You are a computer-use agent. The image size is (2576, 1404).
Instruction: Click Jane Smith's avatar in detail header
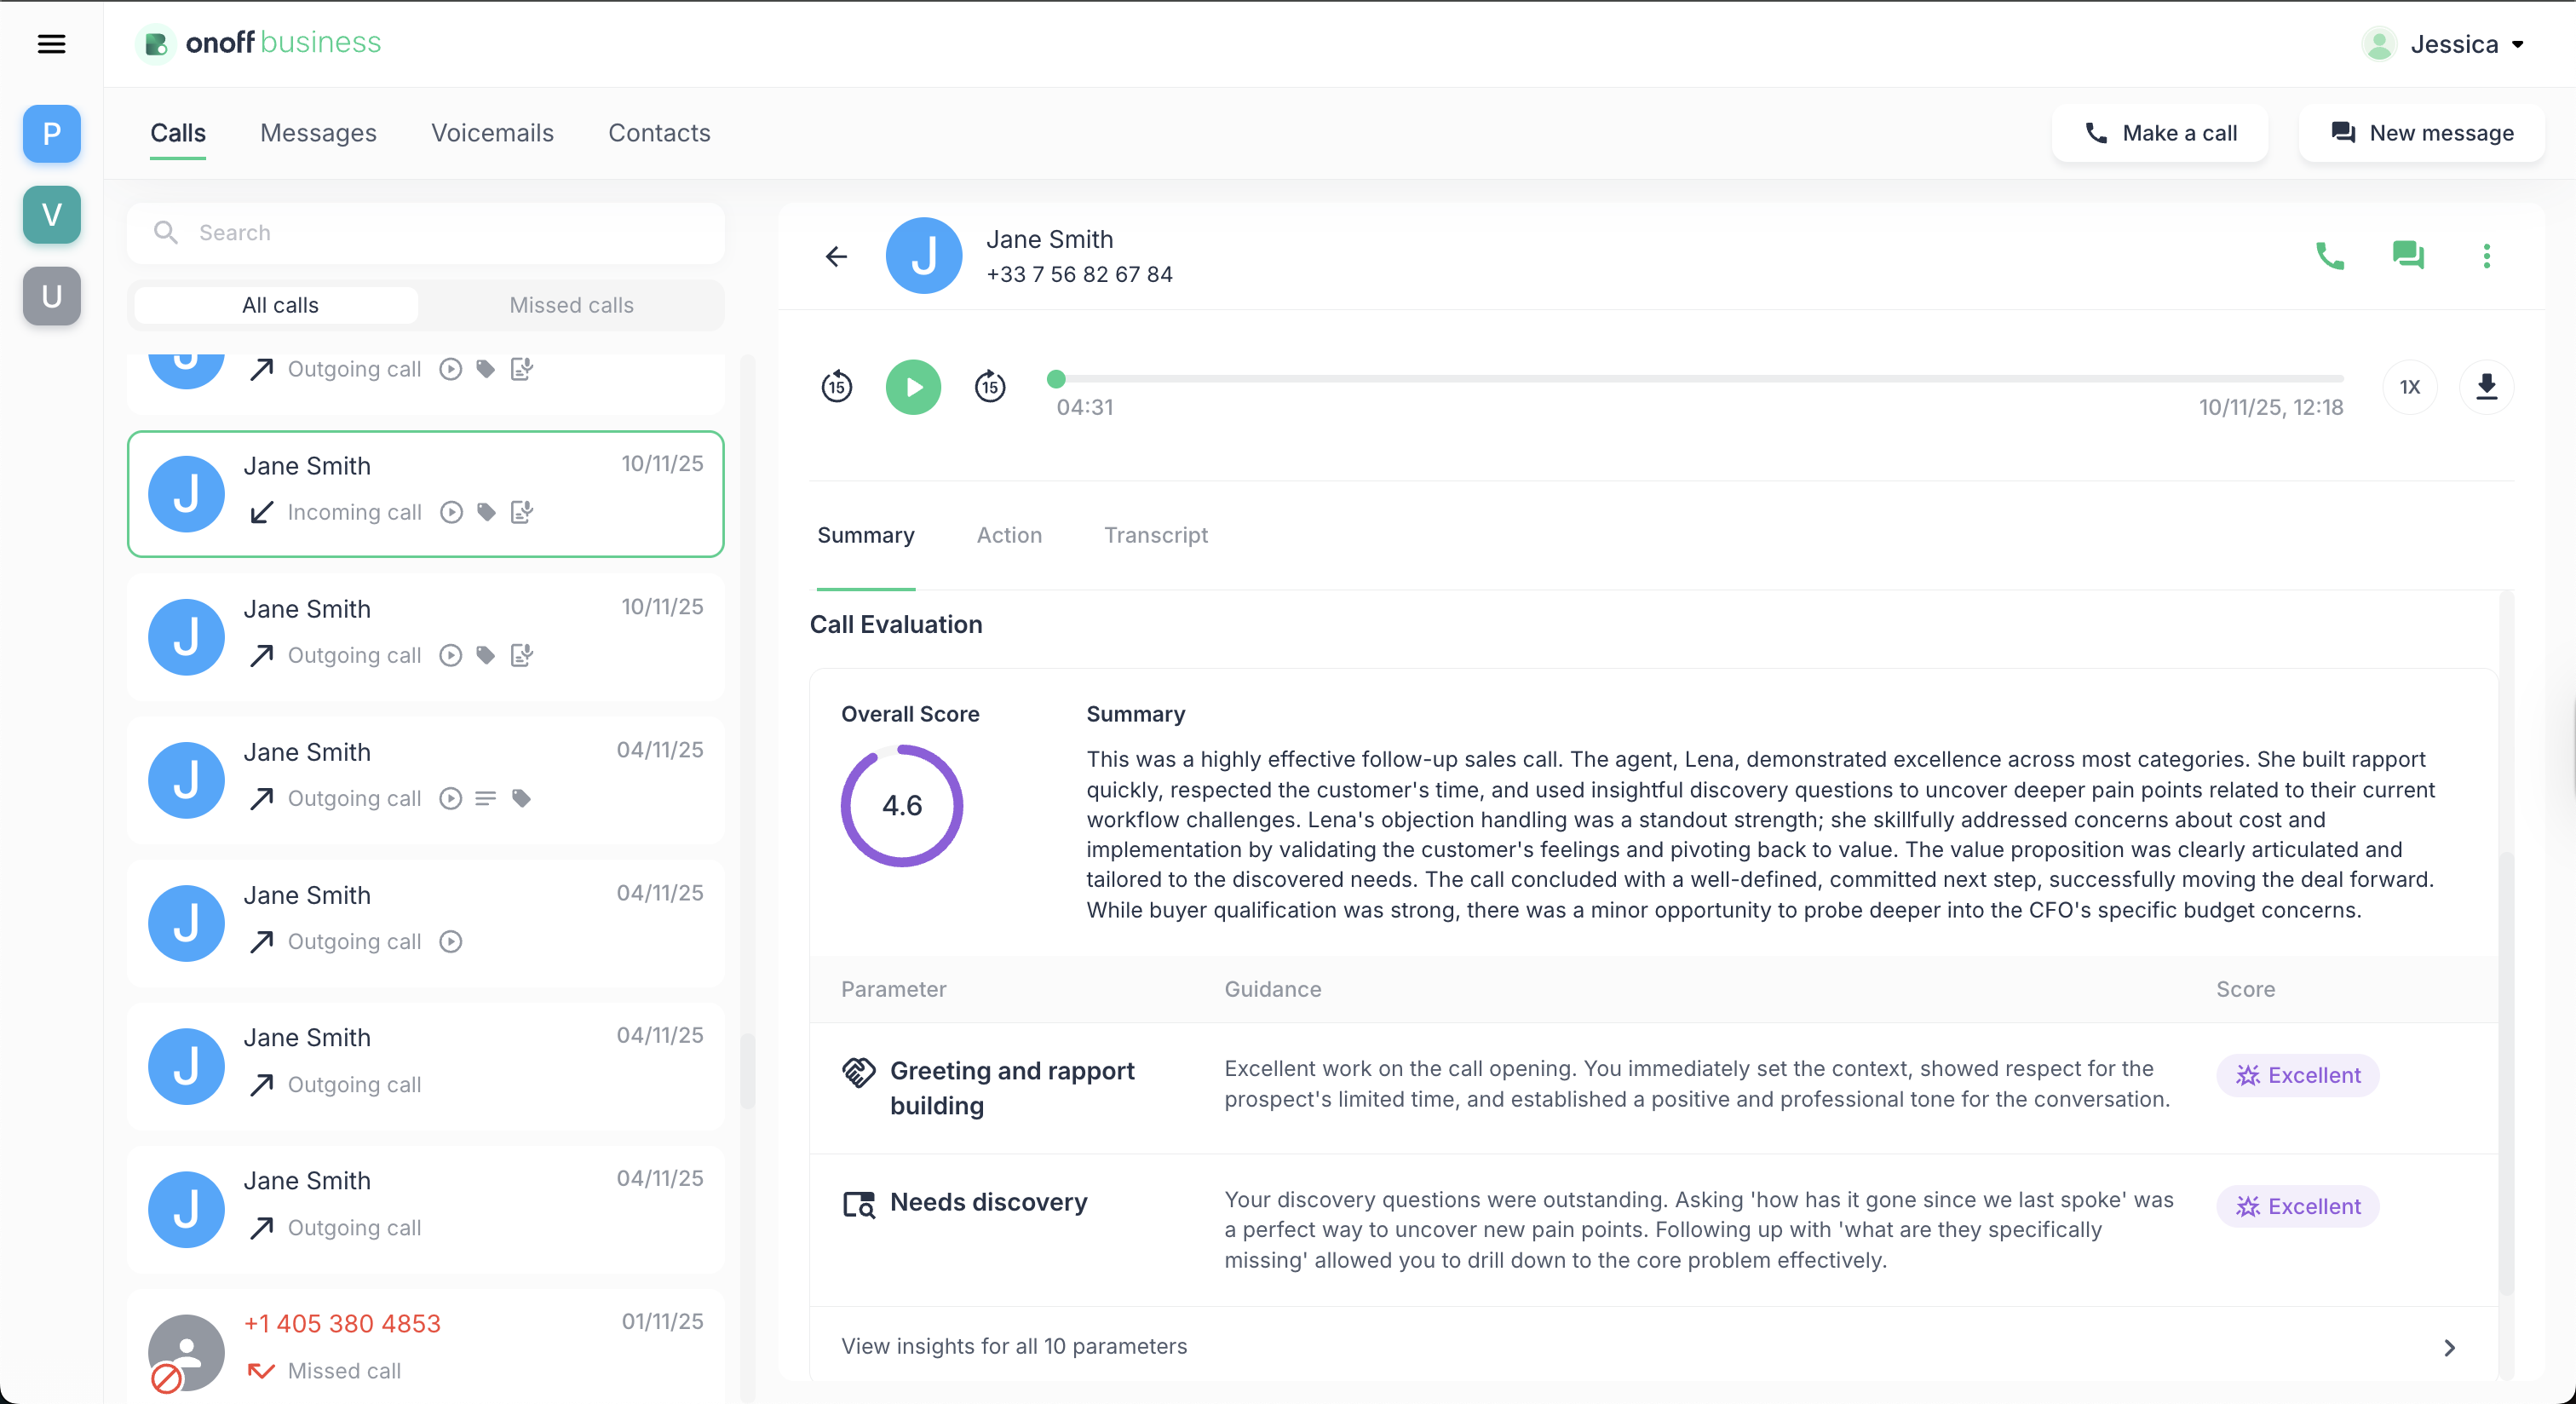[x=924, y=256]
